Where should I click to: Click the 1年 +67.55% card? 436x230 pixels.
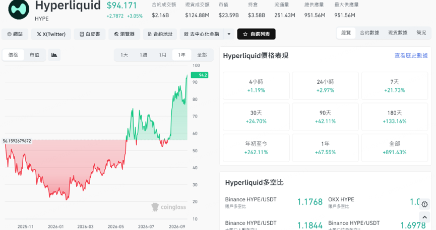[x=325, y=148]
